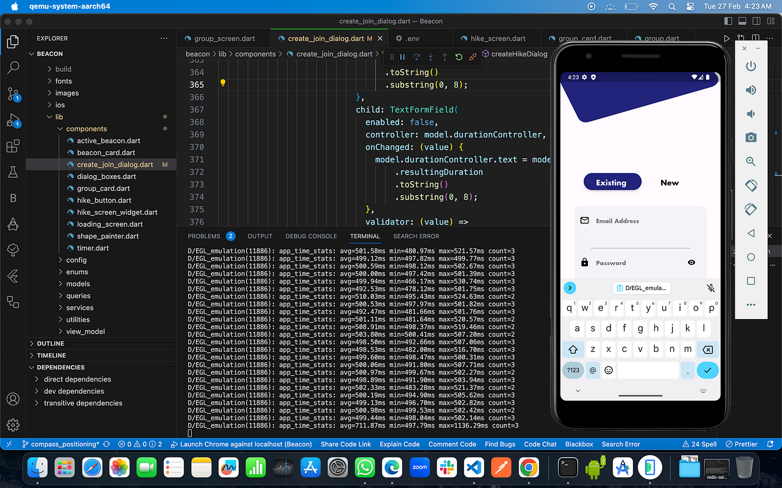Screen dimensions: 782x488
Task: Take an emulator screenshot with camera icon
Action: pos(751,137)
